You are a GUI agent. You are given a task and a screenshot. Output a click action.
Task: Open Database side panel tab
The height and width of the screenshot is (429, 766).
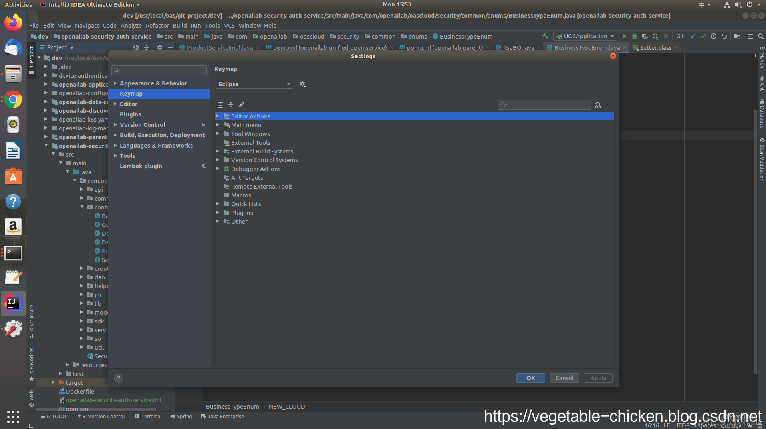762,114
